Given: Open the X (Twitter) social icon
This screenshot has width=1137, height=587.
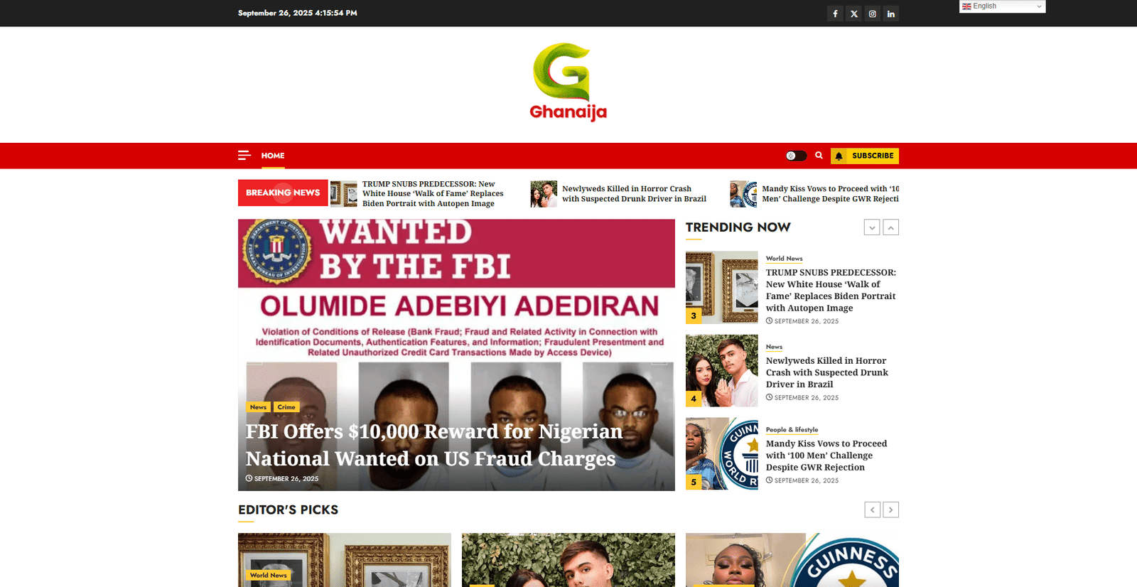Looking at the screenshot, I should click(x=854, y=14).
